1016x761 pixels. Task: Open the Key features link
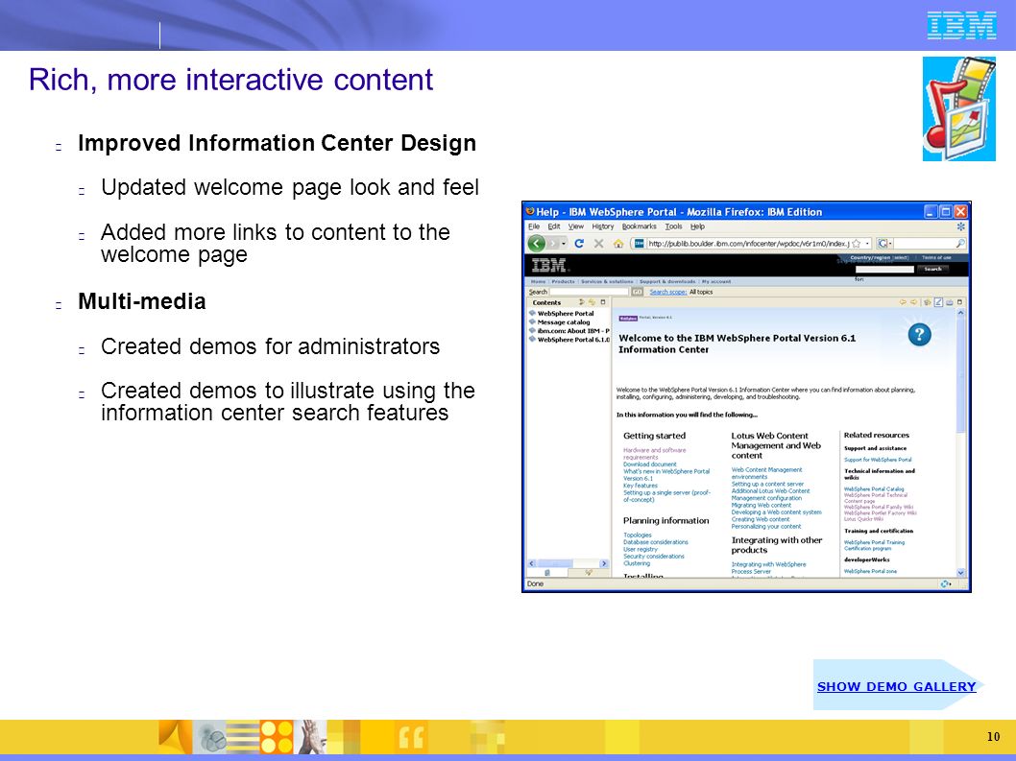click(x=641, y=486)
